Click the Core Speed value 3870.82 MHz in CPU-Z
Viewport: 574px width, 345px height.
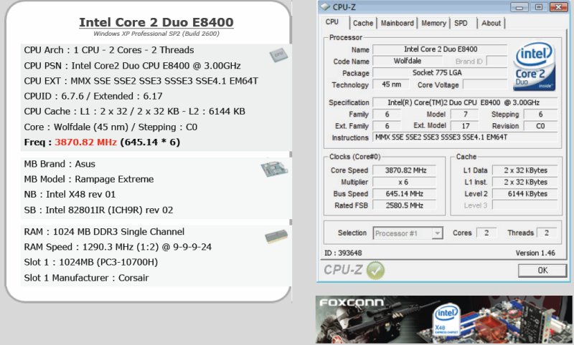[405, 170]
